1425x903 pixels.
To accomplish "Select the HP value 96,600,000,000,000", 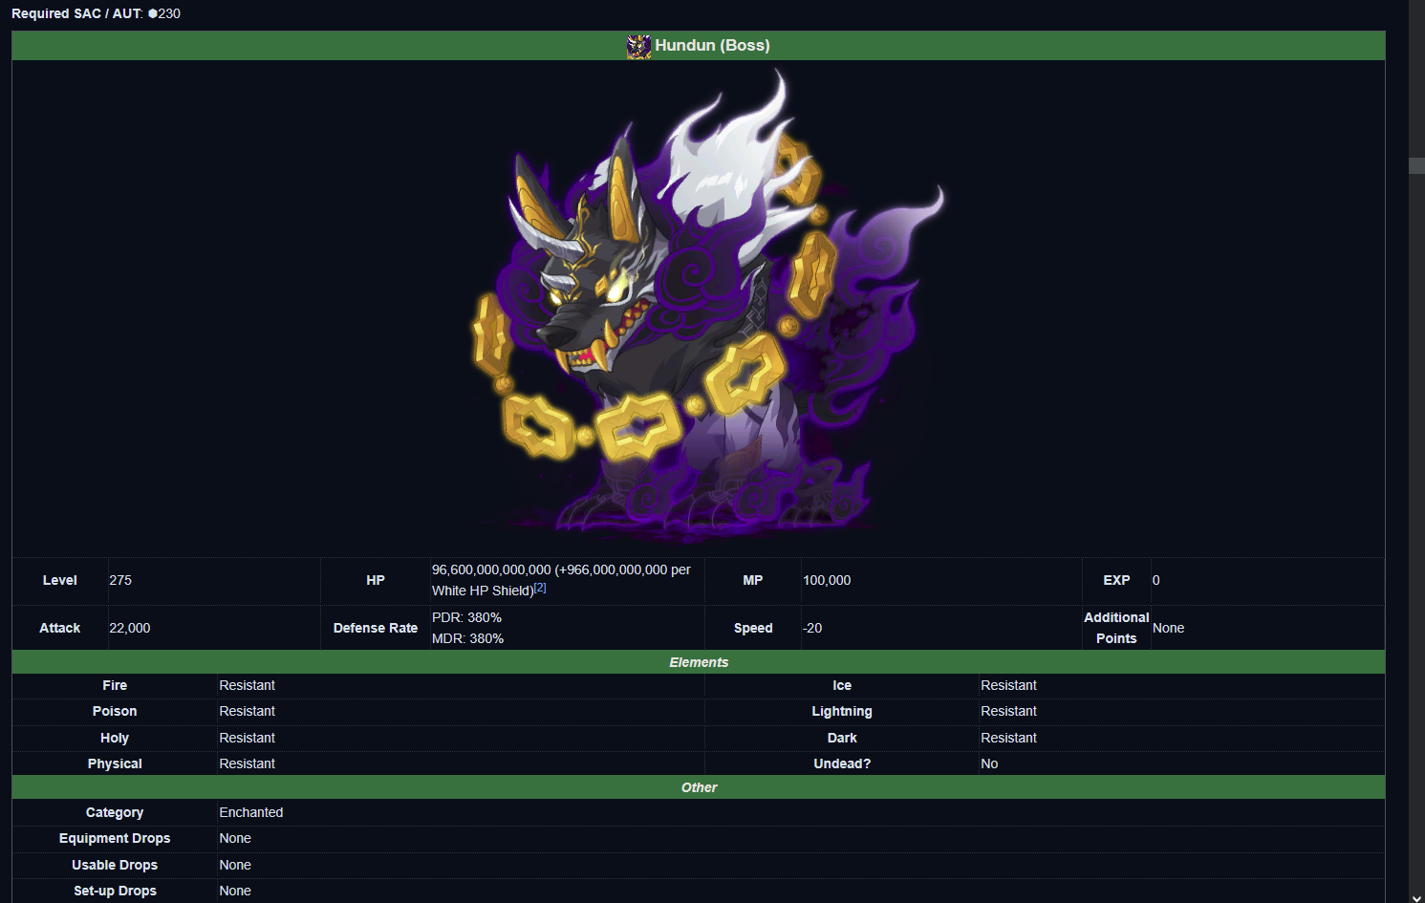I will 491,570.
